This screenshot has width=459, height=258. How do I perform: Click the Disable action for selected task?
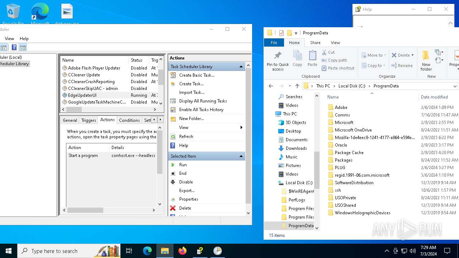186,182
